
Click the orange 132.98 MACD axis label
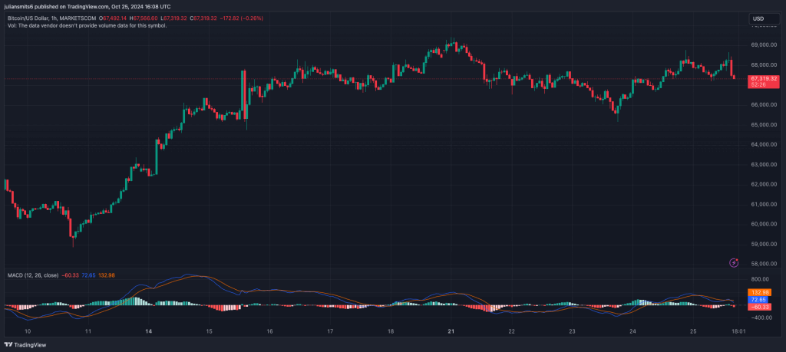(759, 292)
